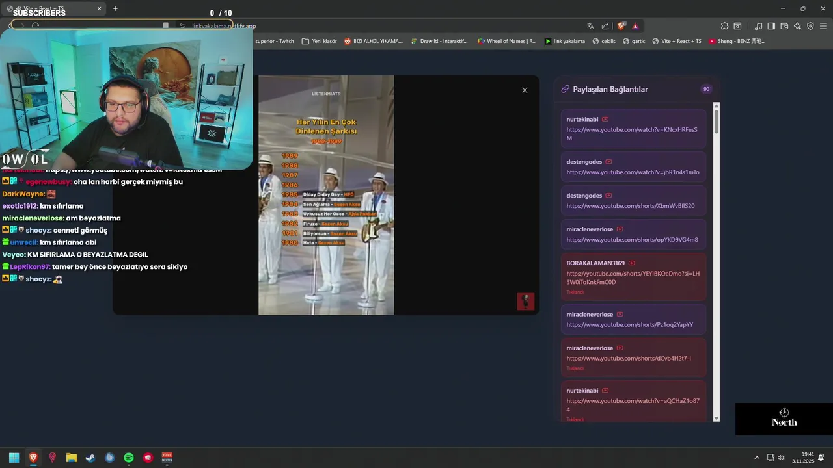Open the Brave Shields lion icon

[x=621, y=26]
